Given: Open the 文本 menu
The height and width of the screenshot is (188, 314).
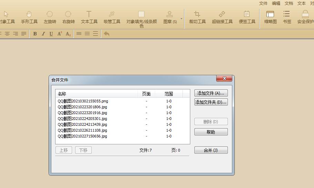Looking at the screenshot, I should coord(301,3).
